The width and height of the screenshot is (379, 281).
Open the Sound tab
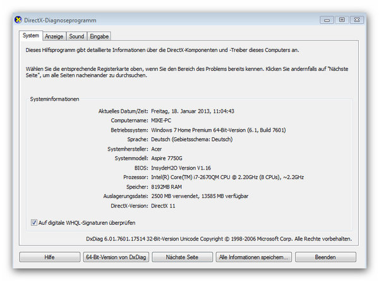point(76,37)
